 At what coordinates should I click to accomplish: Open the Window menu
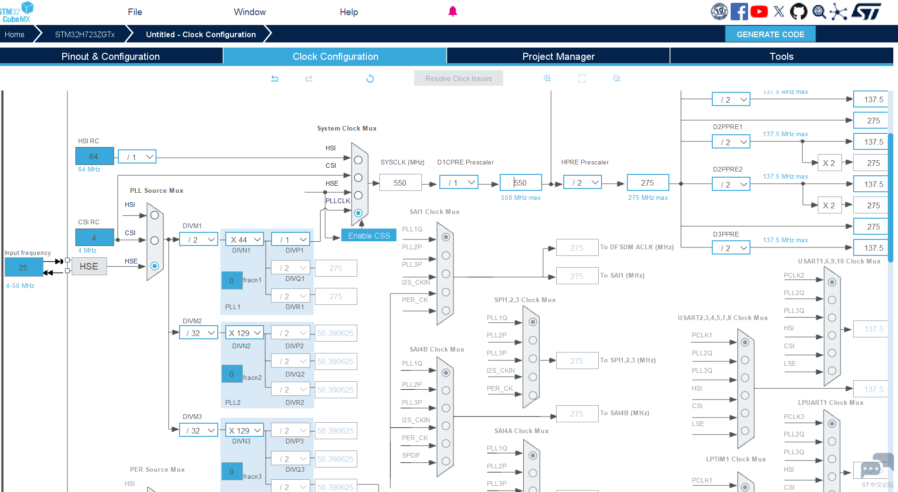(250, 12)
